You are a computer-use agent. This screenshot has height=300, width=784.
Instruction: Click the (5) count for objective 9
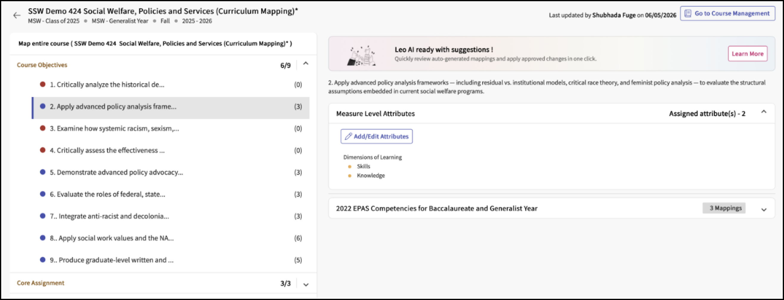tap(298, 260)
